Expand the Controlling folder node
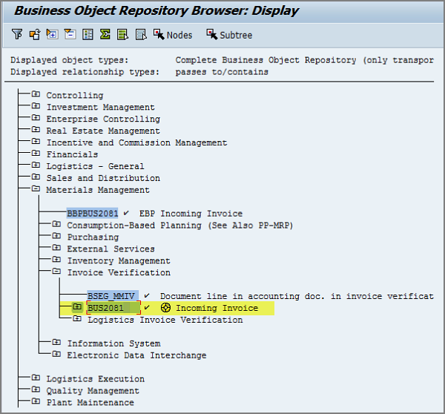Image resolution: width=445 pixels, height=414 pixels. coord(36,95)
